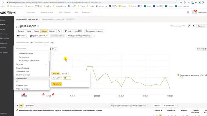207x116 pixels.
Task: Open the Mail.Ru bookmark in bookmarks bar
Action: pos(113,6)
